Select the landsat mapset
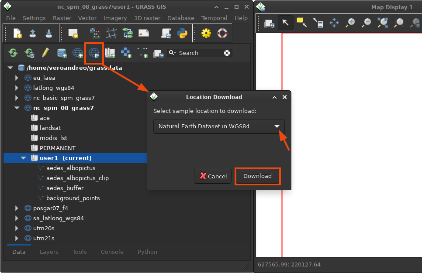This screenshot has width=422, height=273. click(x=50, y=128)
